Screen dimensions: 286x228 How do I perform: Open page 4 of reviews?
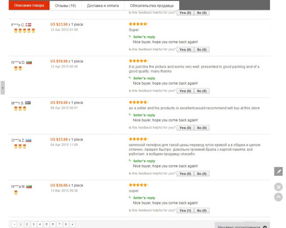pyautogui.click(x=40, y=224)
